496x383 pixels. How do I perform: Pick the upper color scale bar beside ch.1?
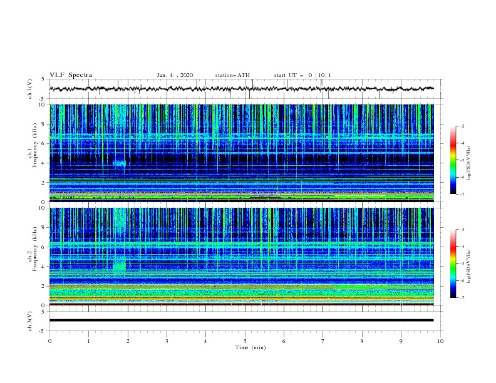453,160
